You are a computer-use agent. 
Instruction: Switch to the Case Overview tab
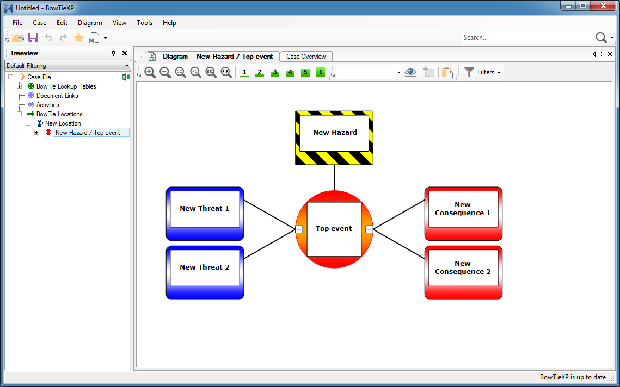[x=306, y=57]
